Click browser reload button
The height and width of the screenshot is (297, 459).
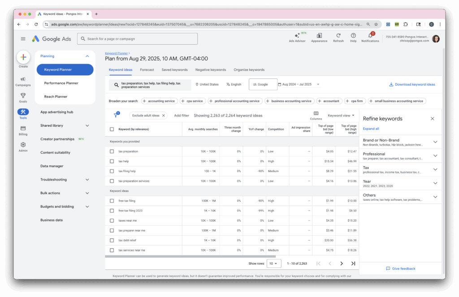click(x=36, y=24)
